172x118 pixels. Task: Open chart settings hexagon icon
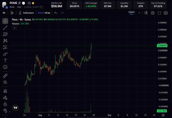(x=153, y=13)
